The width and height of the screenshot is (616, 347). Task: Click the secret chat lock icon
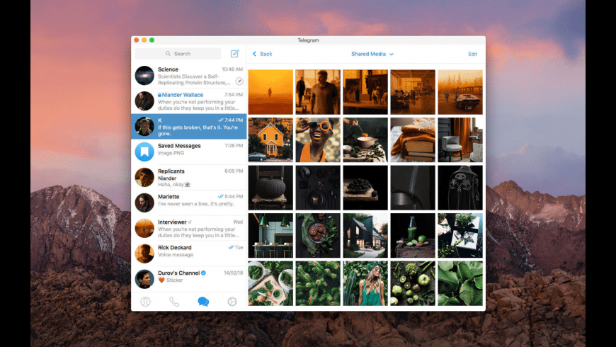pos(159,95)
